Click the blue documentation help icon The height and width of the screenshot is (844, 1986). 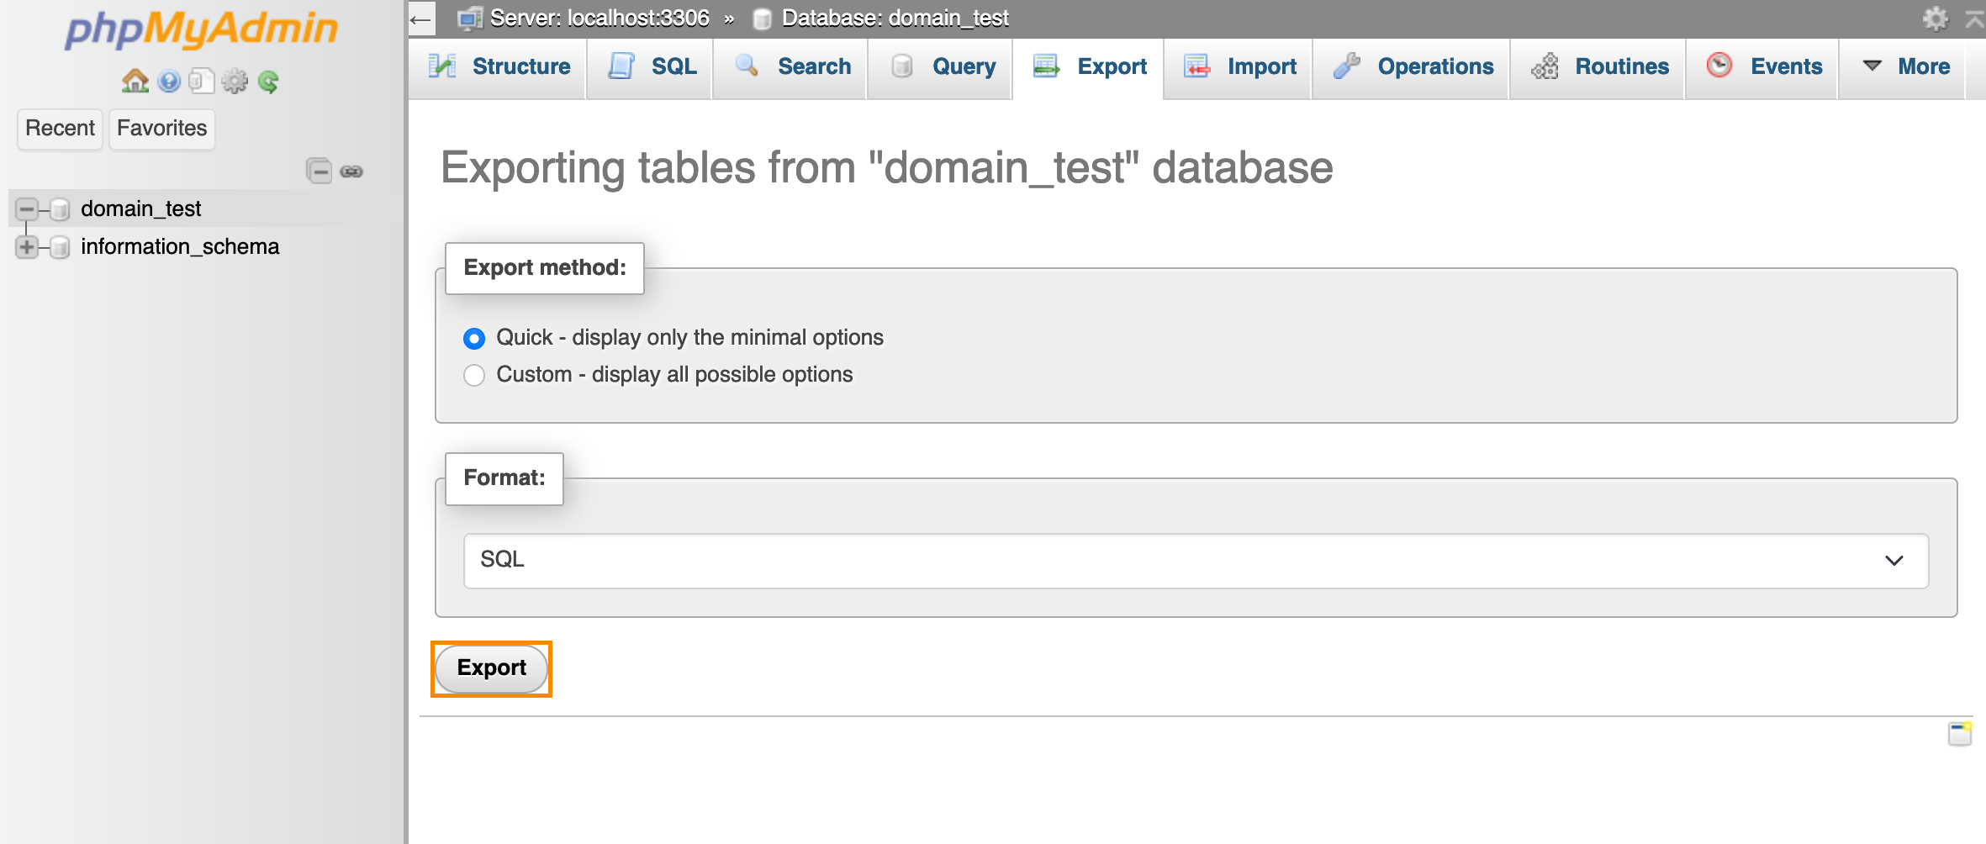click(x=169, y=81)
